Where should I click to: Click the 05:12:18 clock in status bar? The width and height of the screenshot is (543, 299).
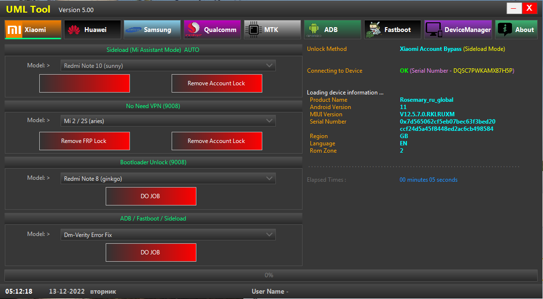click(19, 291)
